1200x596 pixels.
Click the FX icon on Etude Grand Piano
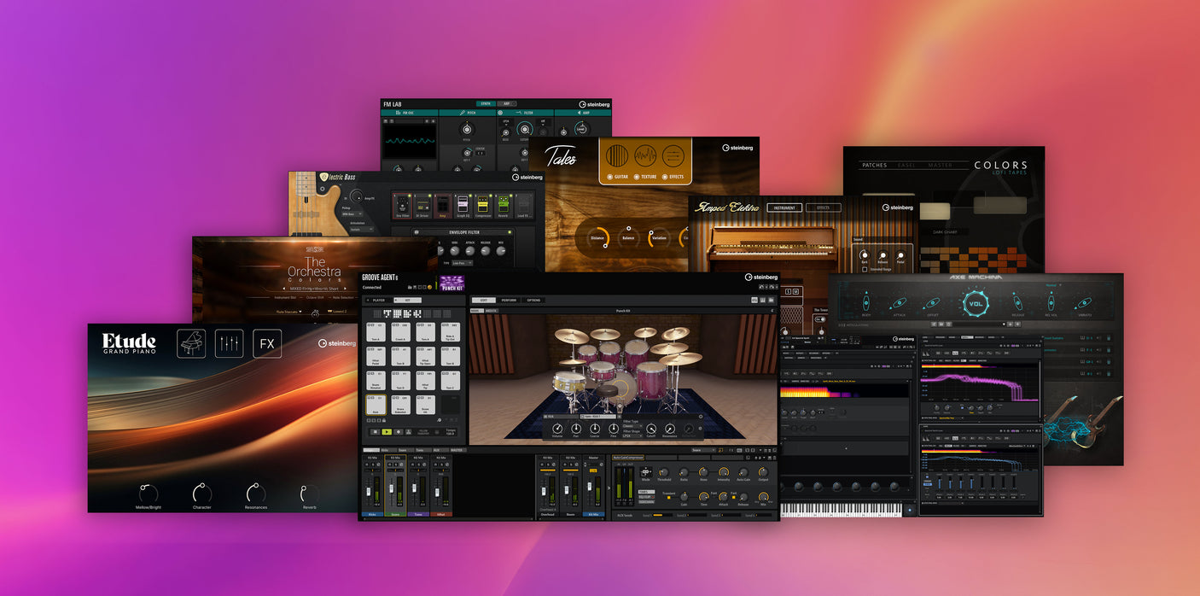point(266,343)
